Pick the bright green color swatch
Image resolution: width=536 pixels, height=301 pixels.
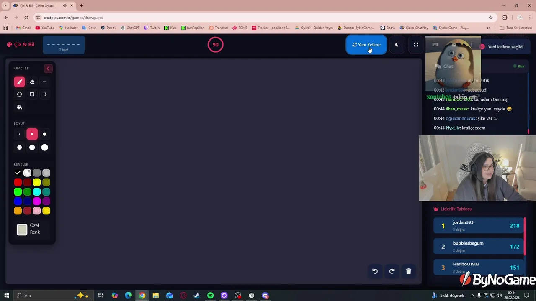(18, 192)
